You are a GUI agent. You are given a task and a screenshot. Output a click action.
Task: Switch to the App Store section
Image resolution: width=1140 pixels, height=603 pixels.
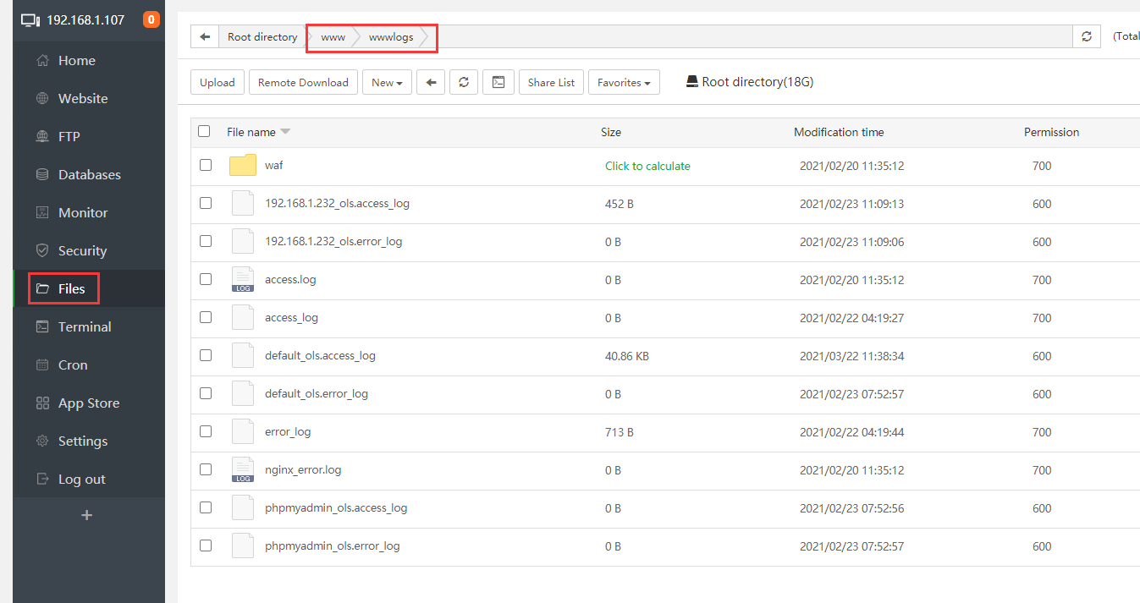[89, 403]
